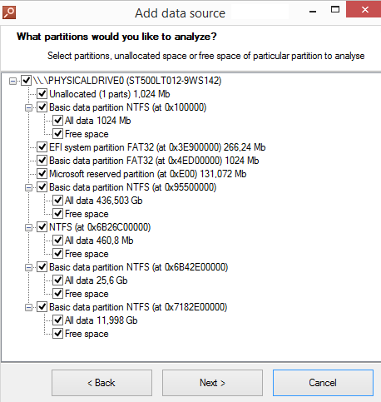Collapse partition at 0x7182E00000 node
This screenshot has height=402, width=381.
pos(28,307)
